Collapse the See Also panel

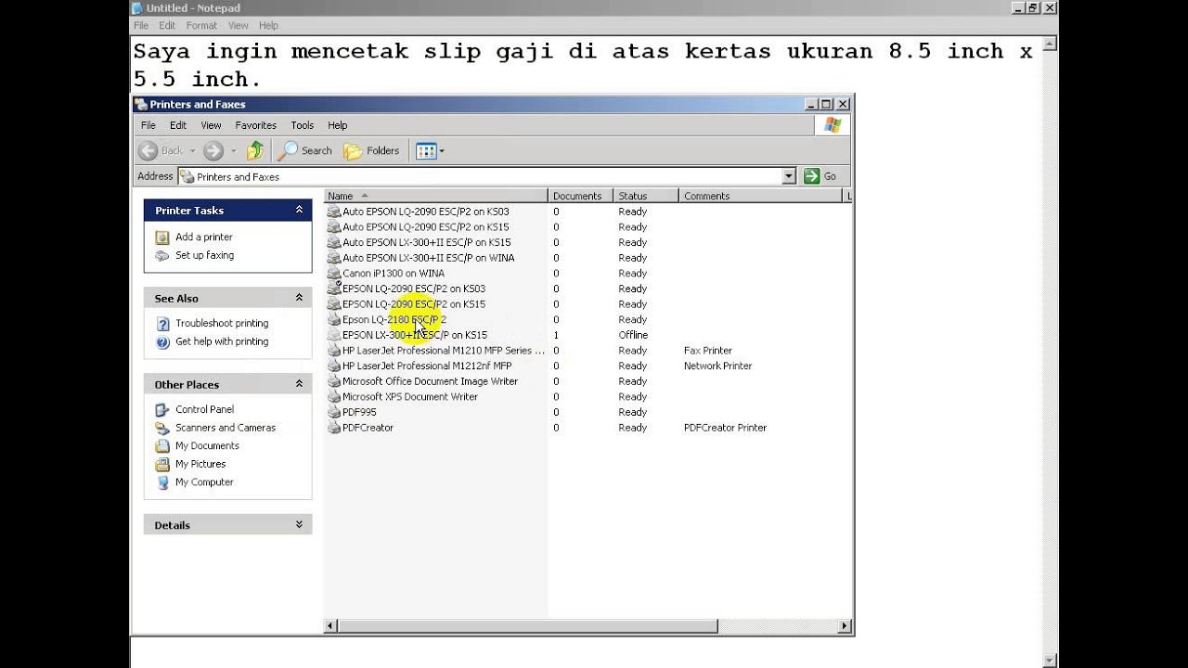click(299, 298)
